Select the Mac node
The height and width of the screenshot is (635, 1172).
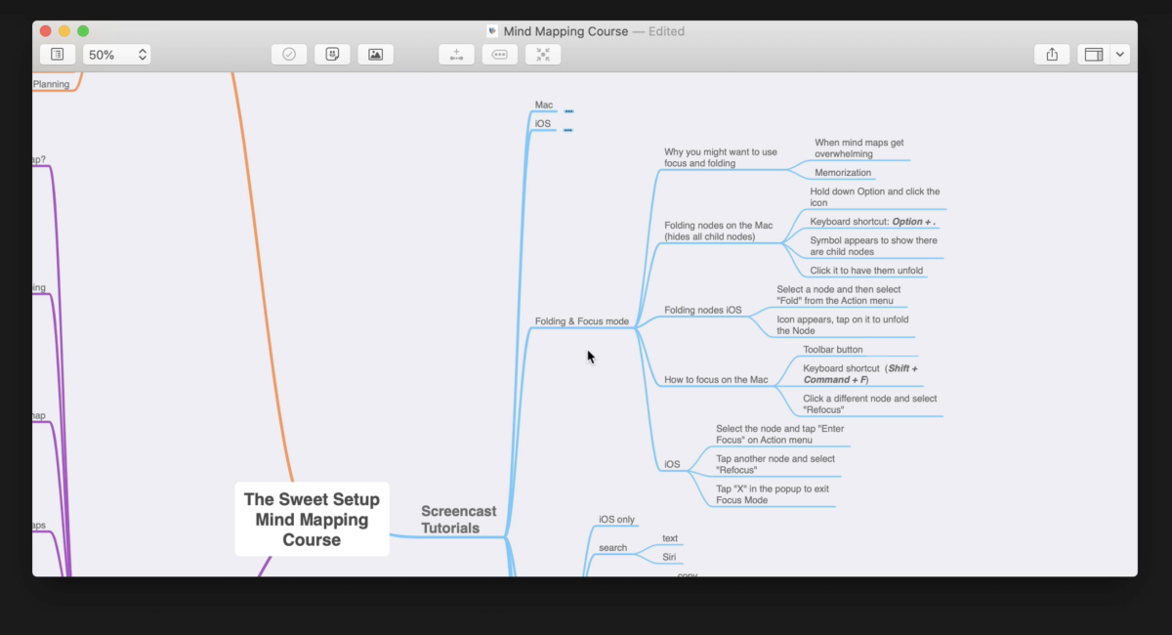point(544,105)
